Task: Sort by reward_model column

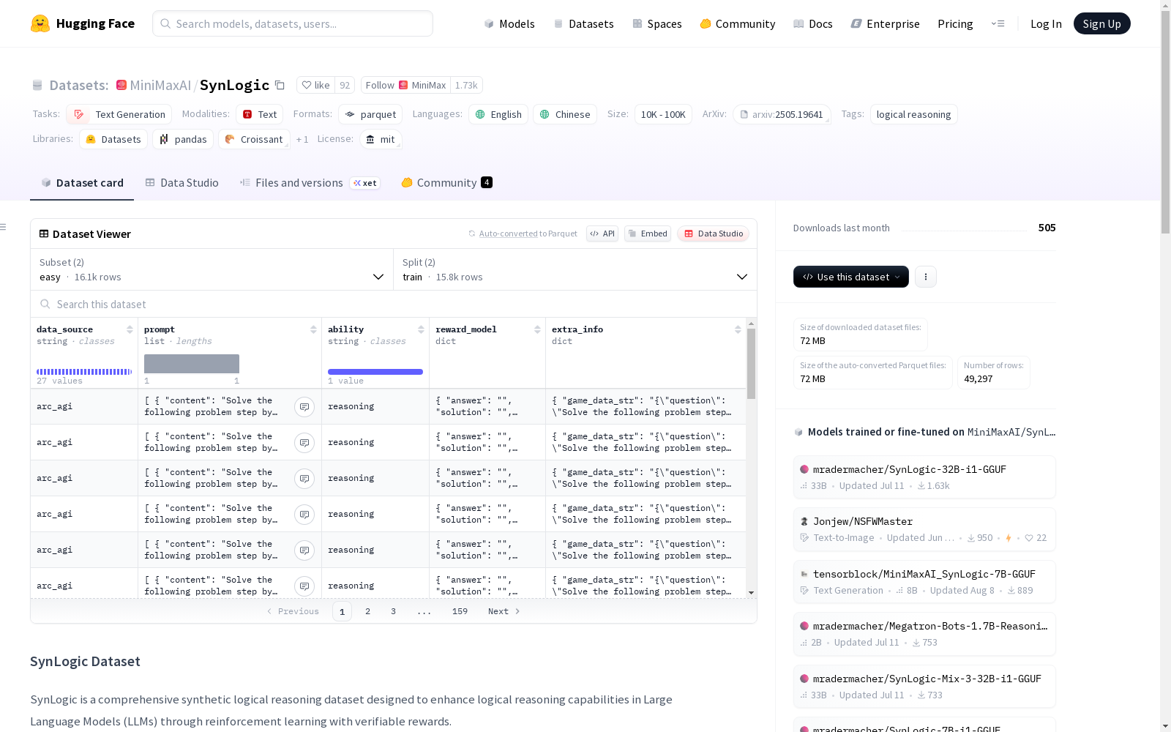Action: pos(537,329)
